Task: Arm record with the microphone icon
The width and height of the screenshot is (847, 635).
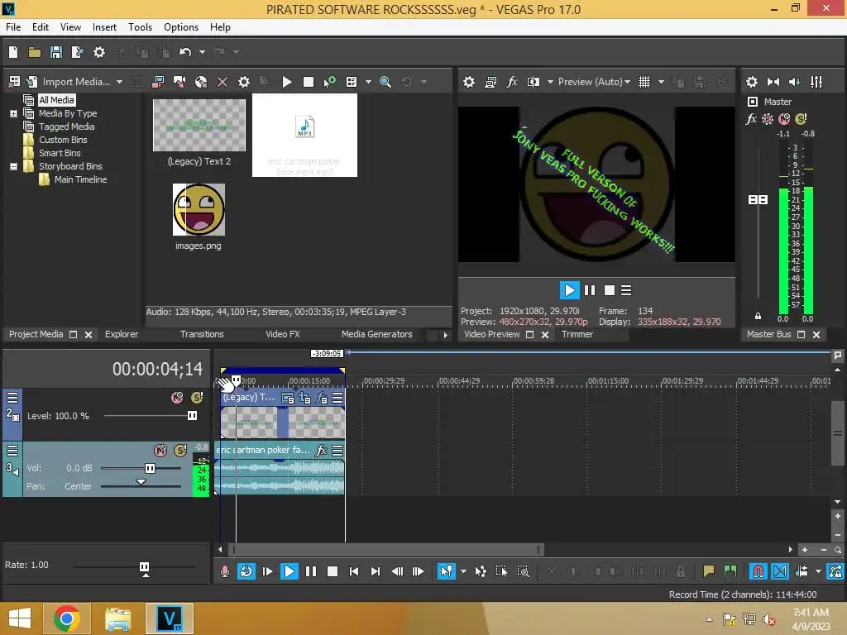Action: (x=225, y=571)
